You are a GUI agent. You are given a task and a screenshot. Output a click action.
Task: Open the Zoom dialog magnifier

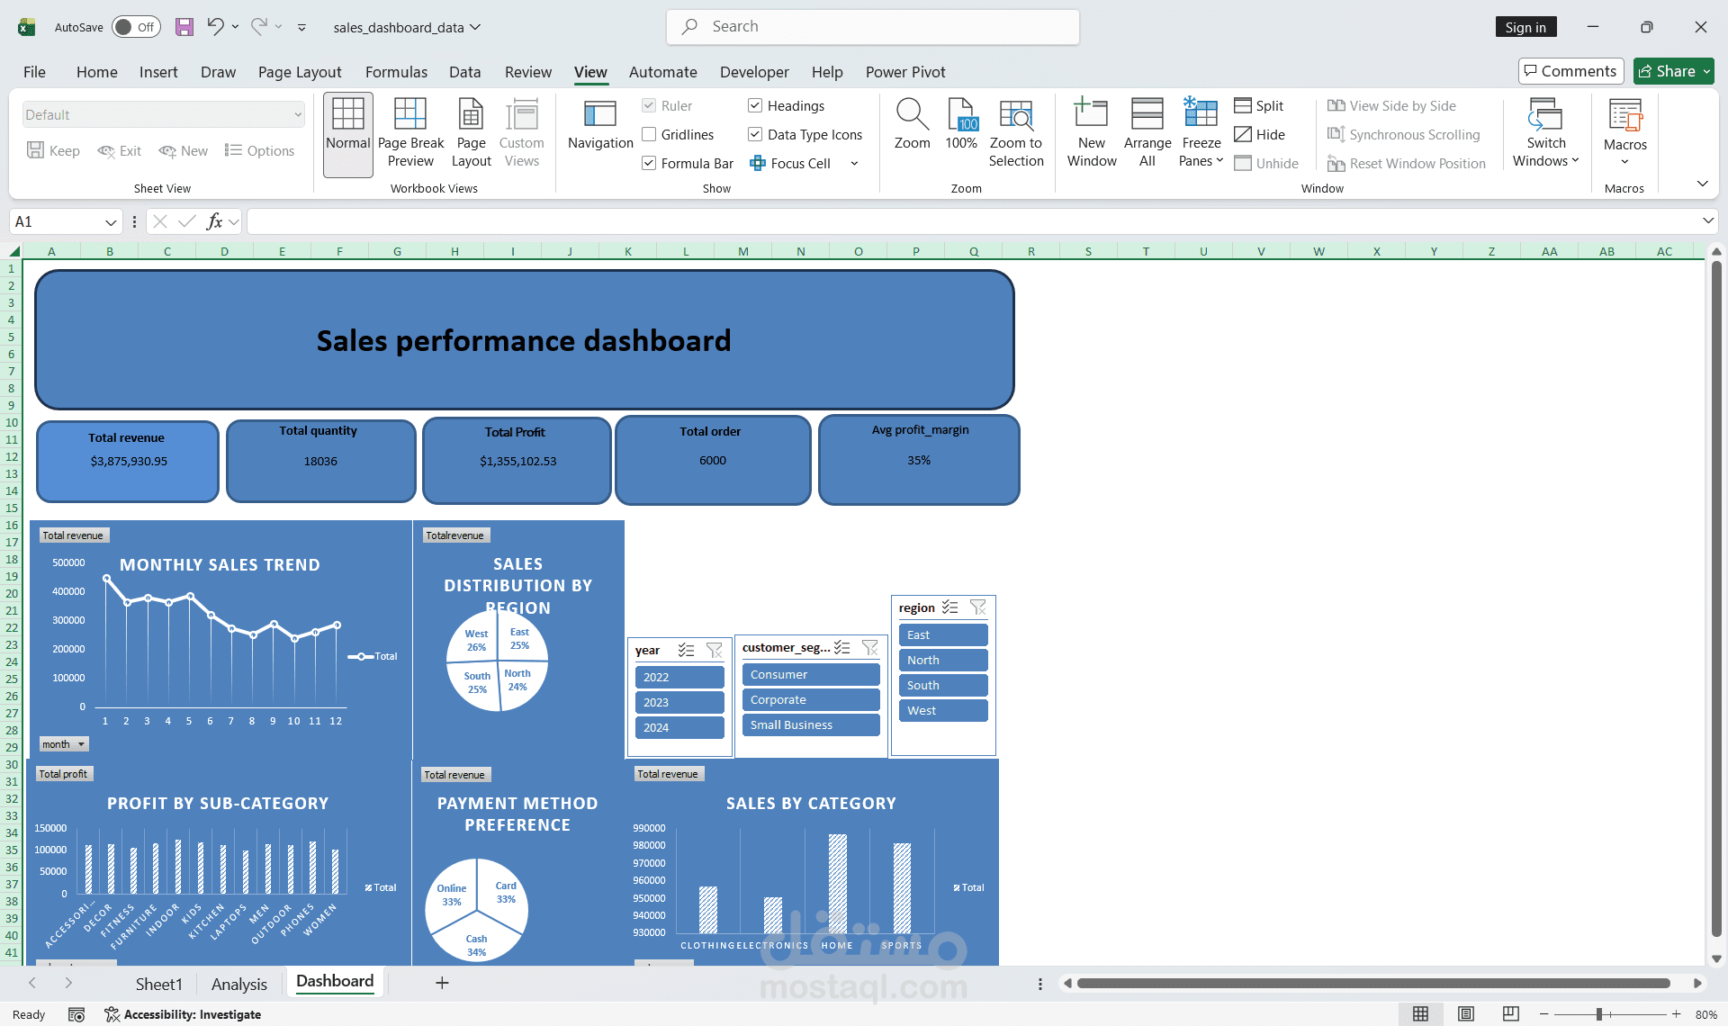click(x=912, y=126)
